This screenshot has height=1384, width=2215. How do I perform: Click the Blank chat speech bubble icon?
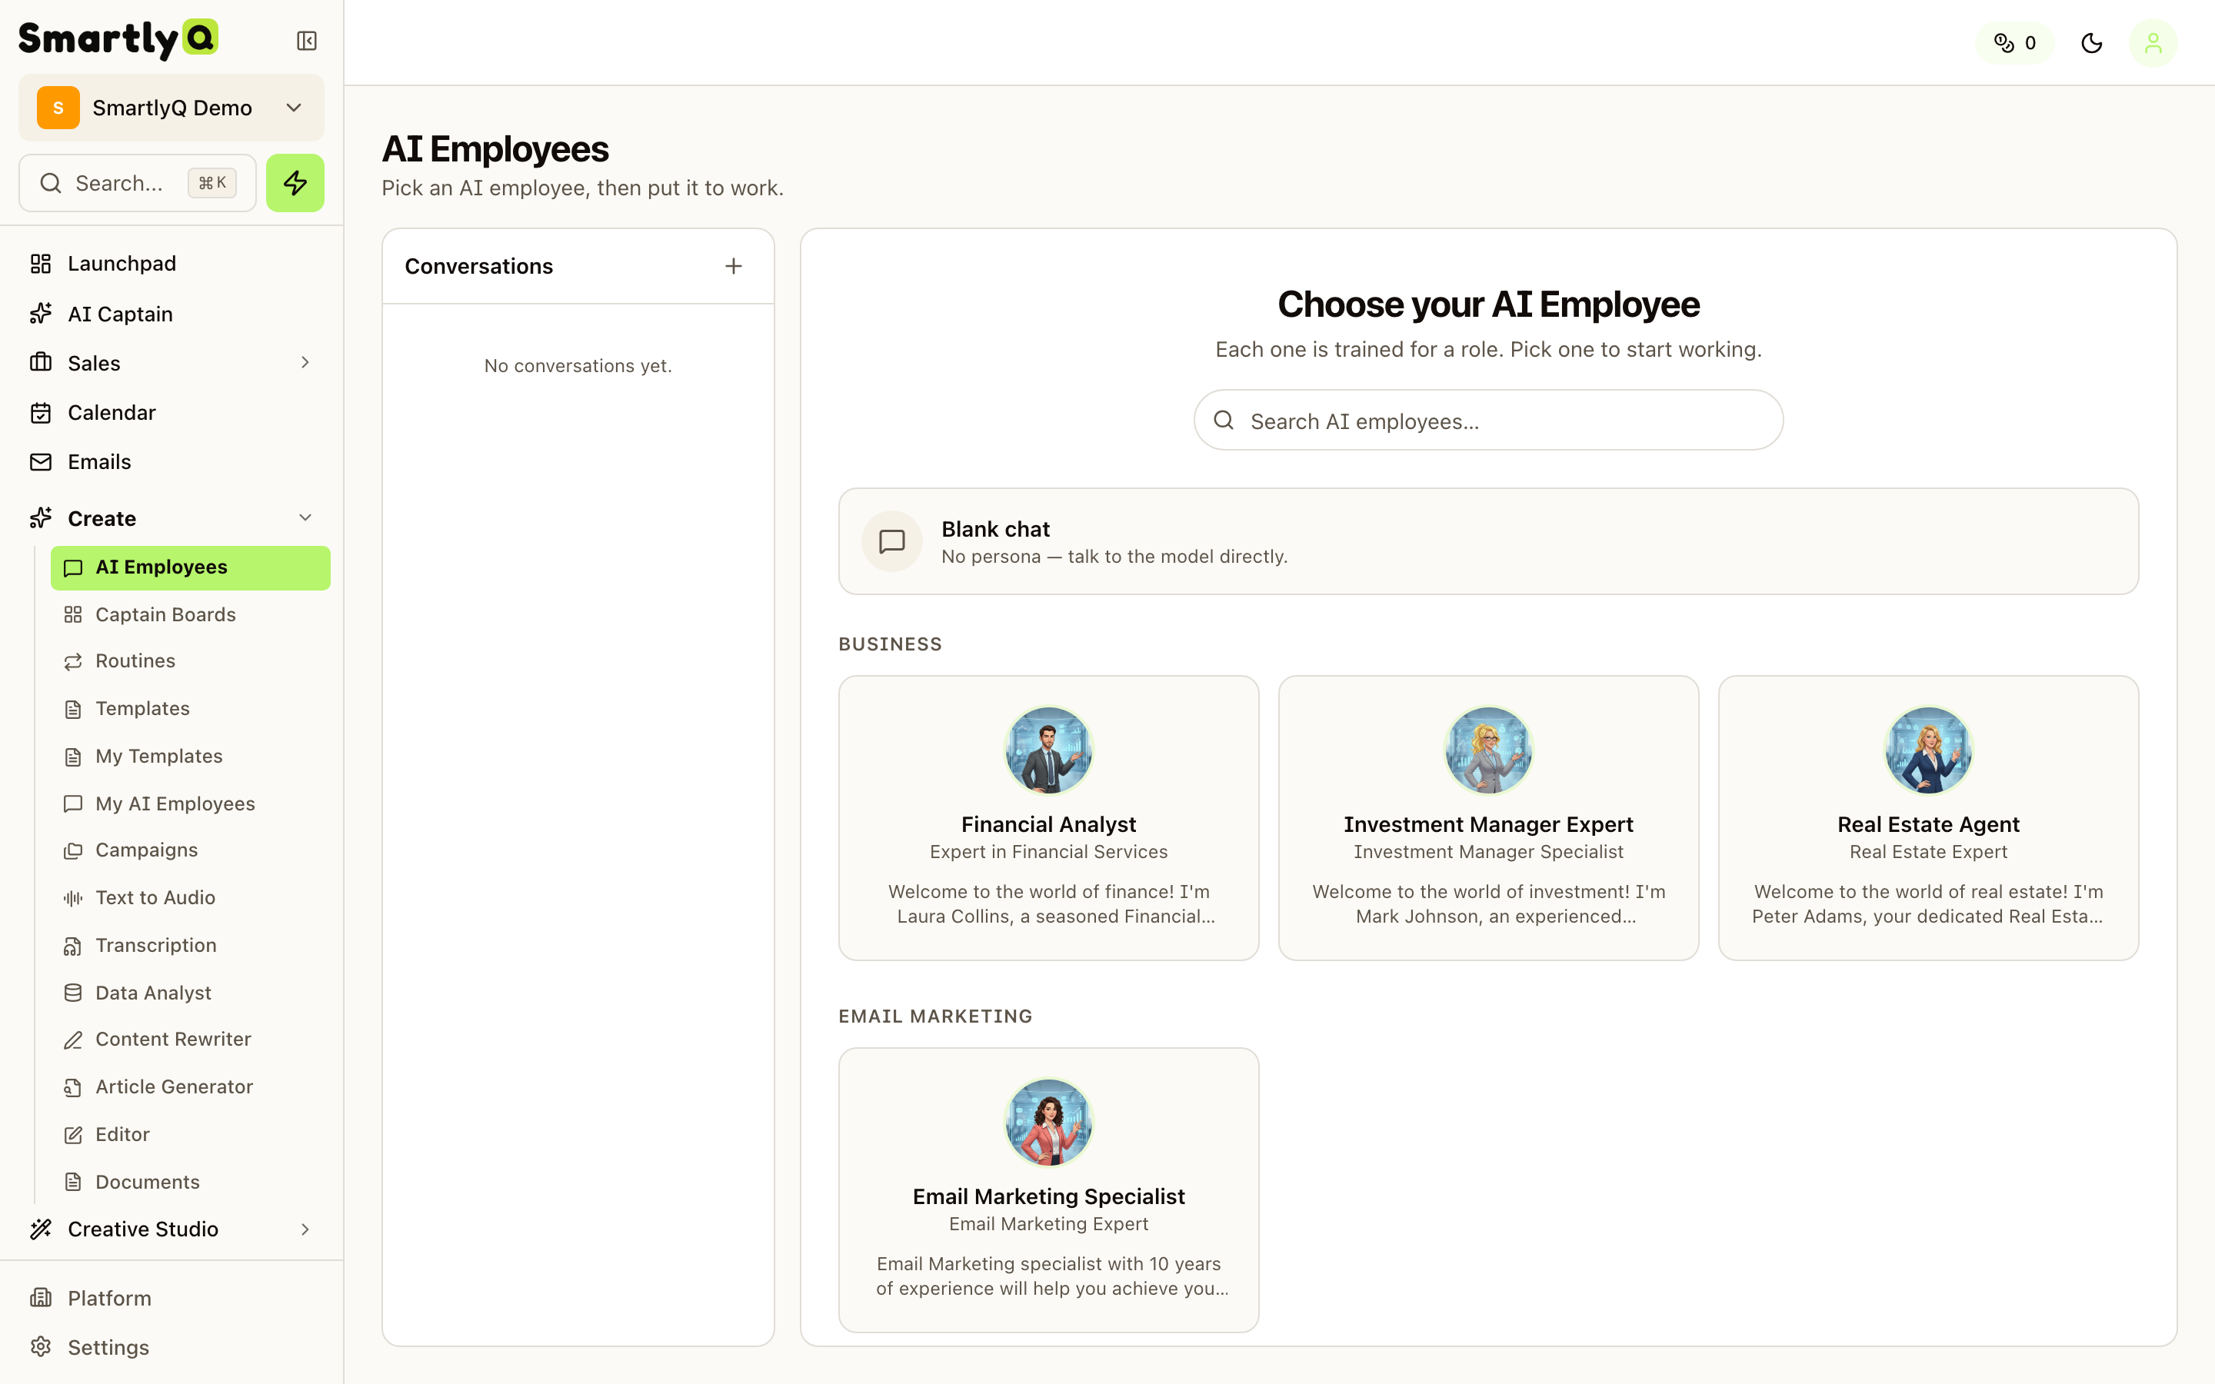[x=891, y=542]
